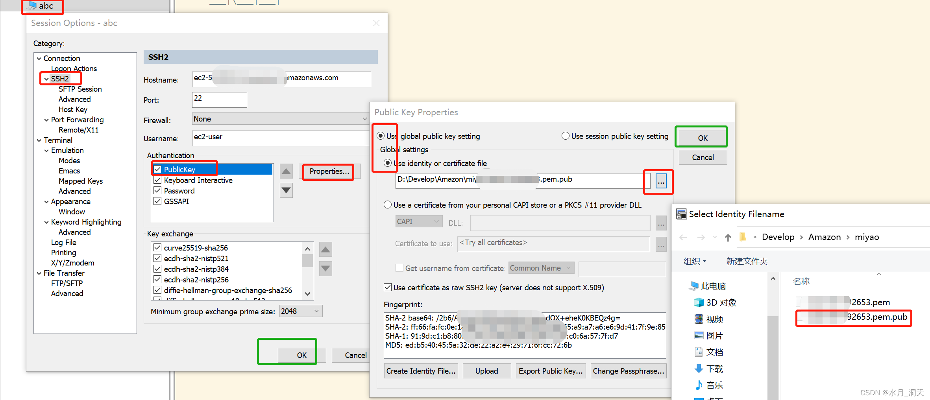Screen dimensions: 930x400
Task: Move authentication method down with arrow button
Action: [286, 190]
